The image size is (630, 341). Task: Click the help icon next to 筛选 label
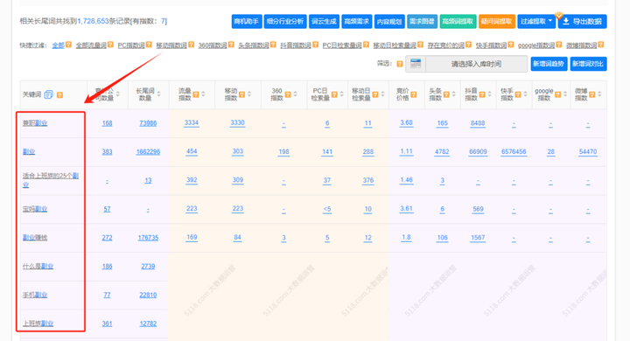400,64
